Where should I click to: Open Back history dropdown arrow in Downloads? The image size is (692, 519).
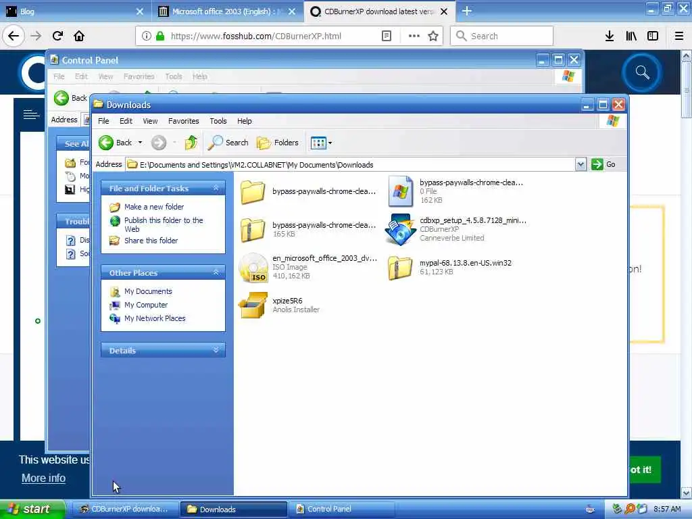tap(141, 143)
